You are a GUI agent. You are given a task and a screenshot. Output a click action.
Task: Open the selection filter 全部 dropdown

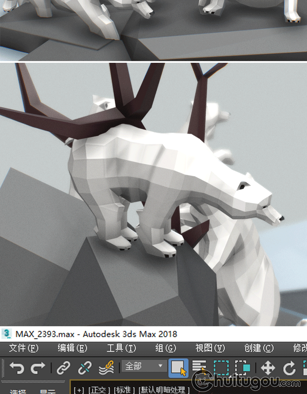(144, 366)
